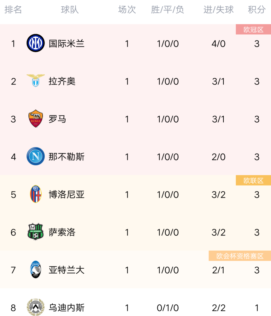
Task: Open the Sassuolo green-black badge
Action: pyautogui.click(x=36, y=232)
